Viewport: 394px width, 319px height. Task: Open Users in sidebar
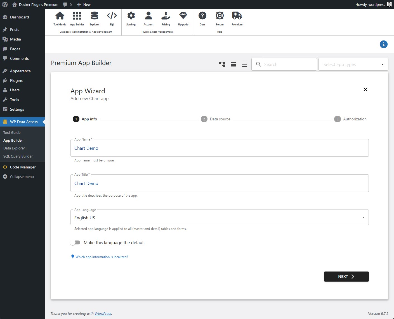click(x=22, y=90)
